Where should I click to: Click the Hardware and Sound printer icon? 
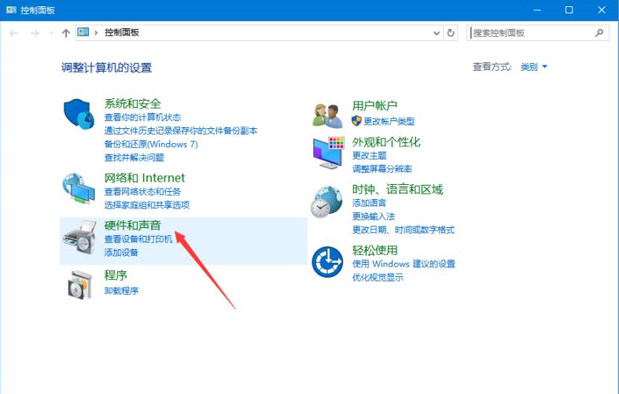point(79,239)
